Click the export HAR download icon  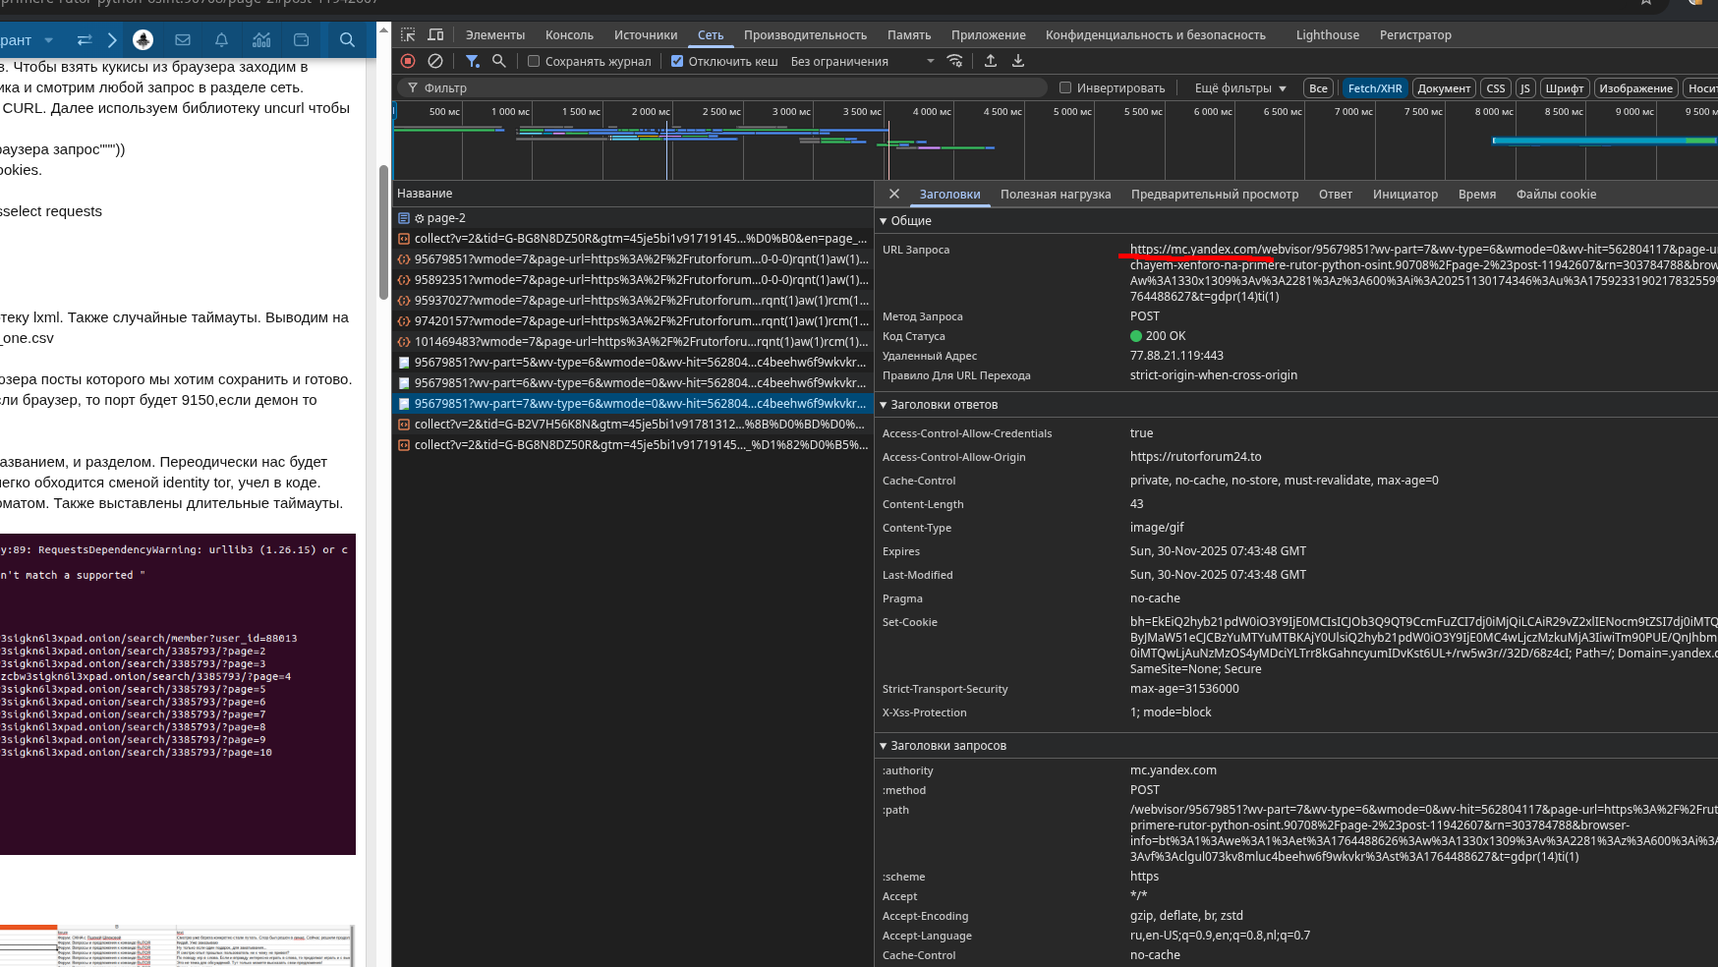point(1018,61)
